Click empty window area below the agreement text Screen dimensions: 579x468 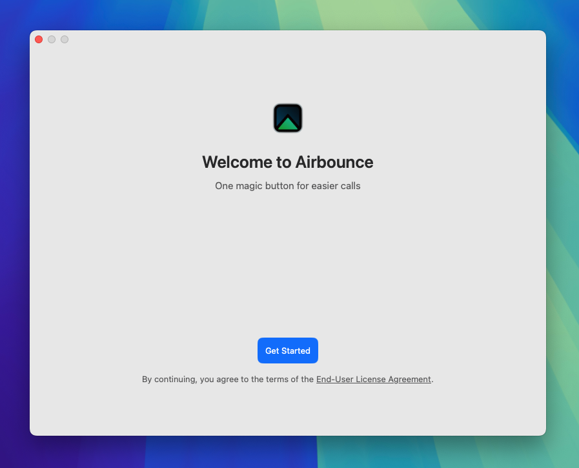pyautogui.click(x=287, y=410)
